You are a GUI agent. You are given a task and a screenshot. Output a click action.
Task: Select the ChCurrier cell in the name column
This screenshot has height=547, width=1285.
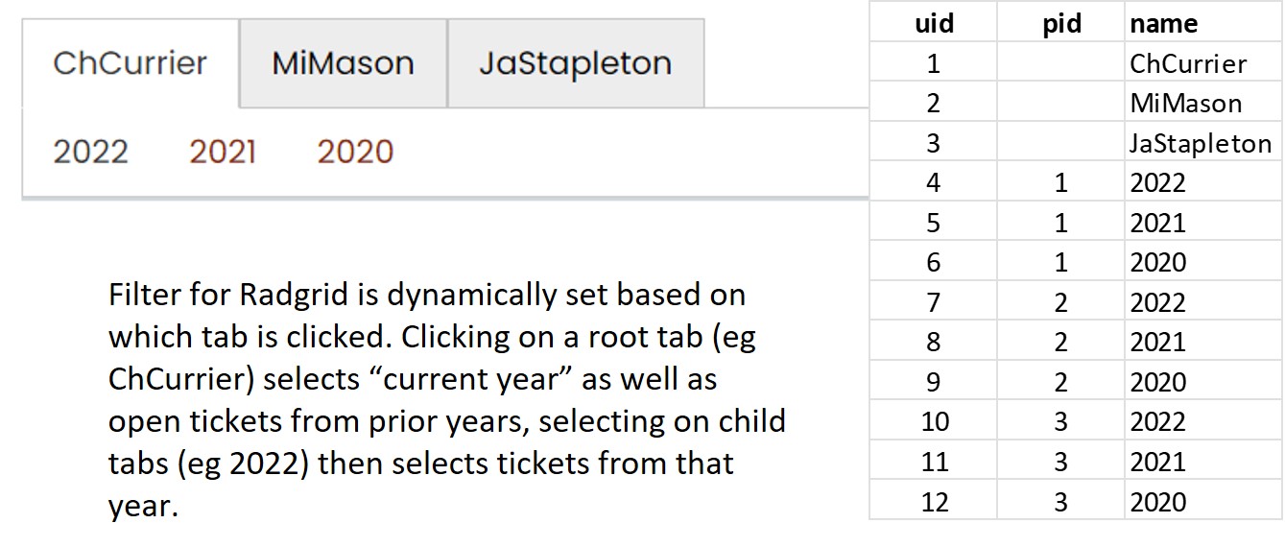coord(1188,64)
